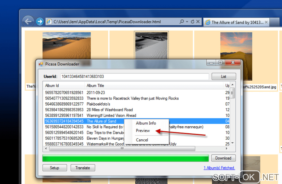The height and width of the screenshot is (184, 282).
Task: Select The Allure of Sand album row
Action: (x=137, y=121)
